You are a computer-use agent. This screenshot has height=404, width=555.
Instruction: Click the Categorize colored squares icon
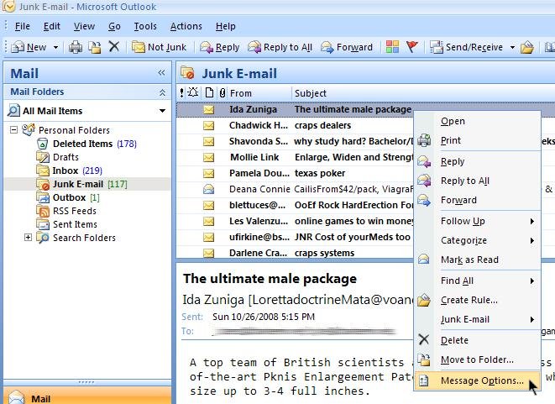(x=392, y=47)
